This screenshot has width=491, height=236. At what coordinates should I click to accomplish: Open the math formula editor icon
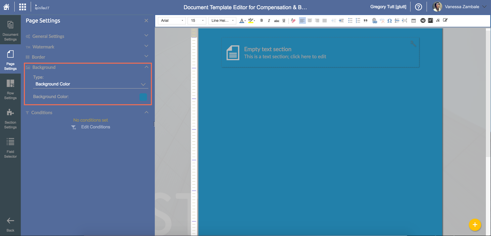(438, 20)
